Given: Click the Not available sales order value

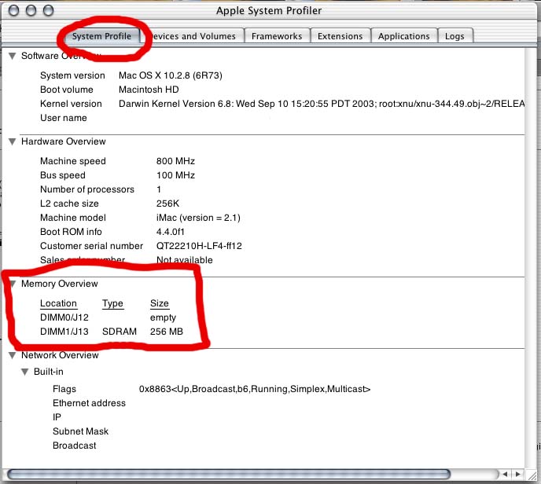Looking at the screenshot, I should coord(185,260).
